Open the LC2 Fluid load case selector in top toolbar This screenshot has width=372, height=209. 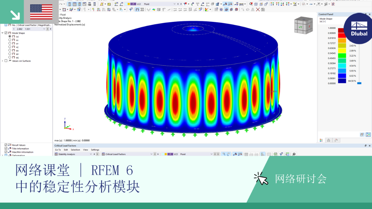151,4
